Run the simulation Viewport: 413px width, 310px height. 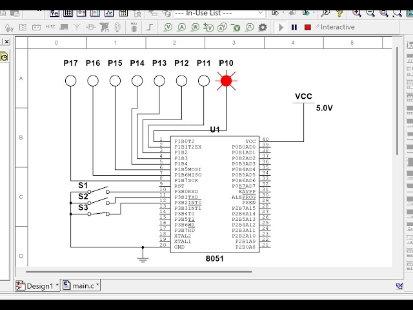tap(281, 27)
